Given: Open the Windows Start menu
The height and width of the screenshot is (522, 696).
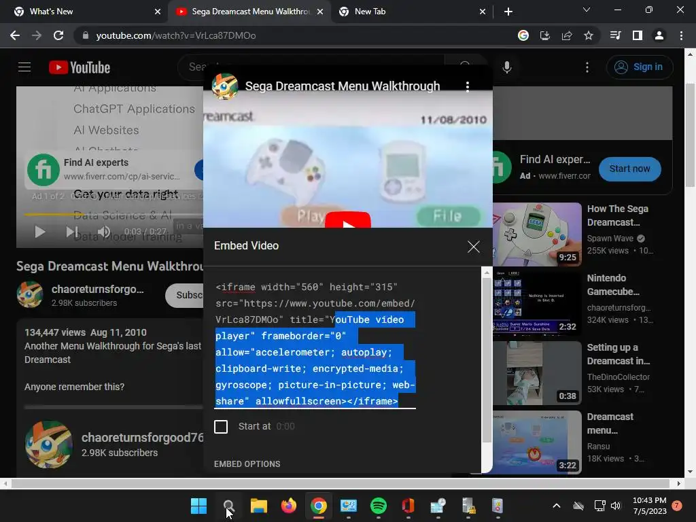Looking at the screenshot, I should click(198, 506).
